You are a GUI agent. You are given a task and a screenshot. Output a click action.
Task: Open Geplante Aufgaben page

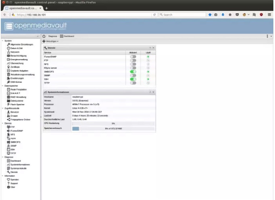(17, 71)
